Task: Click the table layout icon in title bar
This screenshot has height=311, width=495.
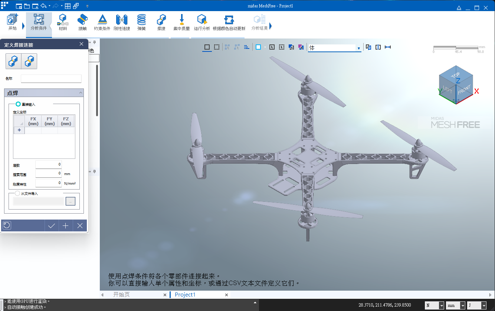Action: pyautogui.click(x=68, y=6)
